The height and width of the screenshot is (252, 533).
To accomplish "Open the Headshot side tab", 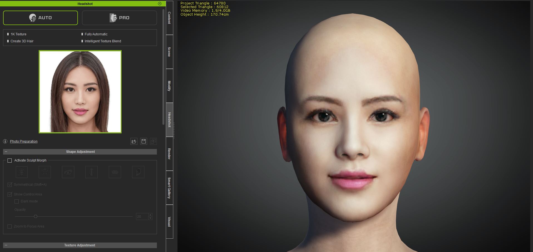I will click(x=169, y=120).
